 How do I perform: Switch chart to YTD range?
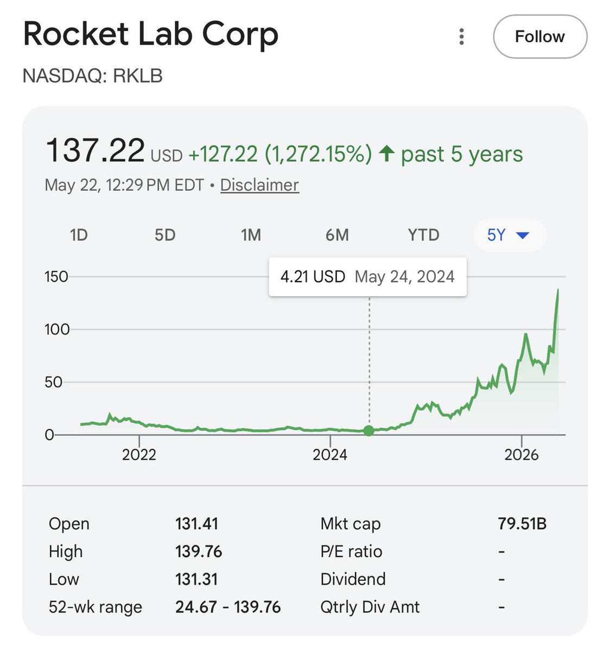[423, 235]
